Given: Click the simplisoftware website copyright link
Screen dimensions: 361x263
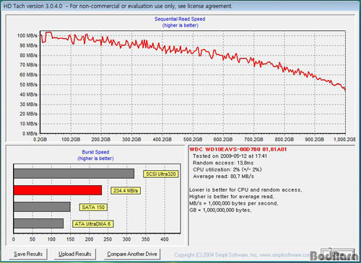Looking at the screenshot, I should tap(242, 255).
